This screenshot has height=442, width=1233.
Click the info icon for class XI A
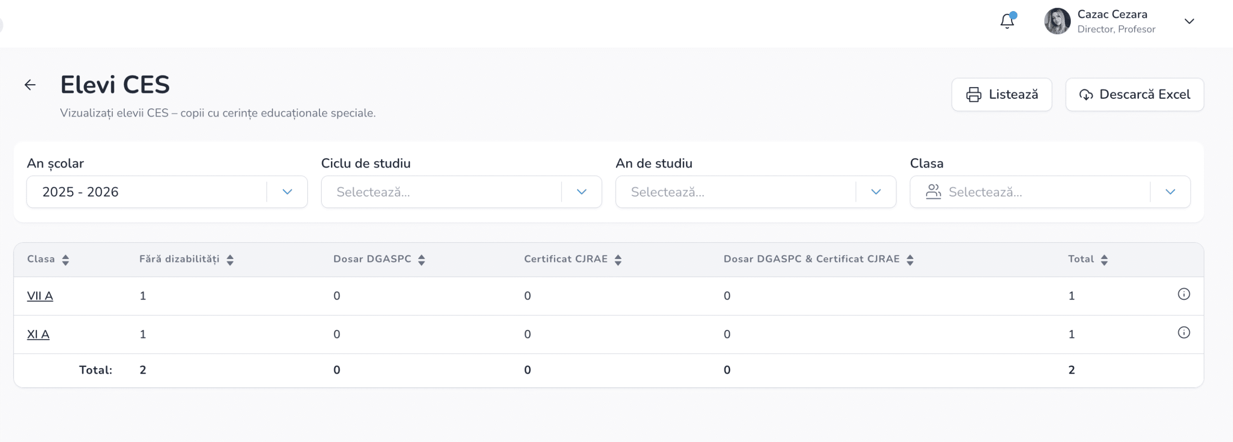pos(1183,333)
